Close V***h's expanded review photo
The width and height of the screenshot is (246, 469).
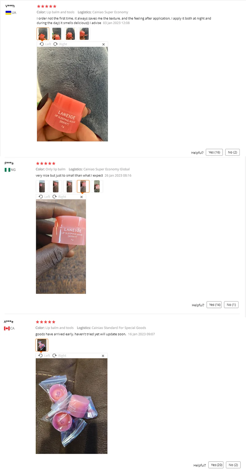(103, 44)
